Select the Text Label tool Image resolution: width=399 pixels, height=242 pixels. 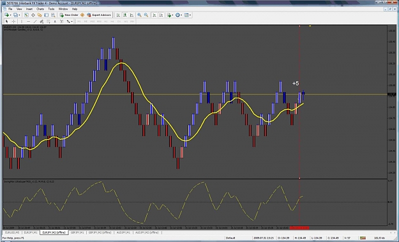[61, 21]
